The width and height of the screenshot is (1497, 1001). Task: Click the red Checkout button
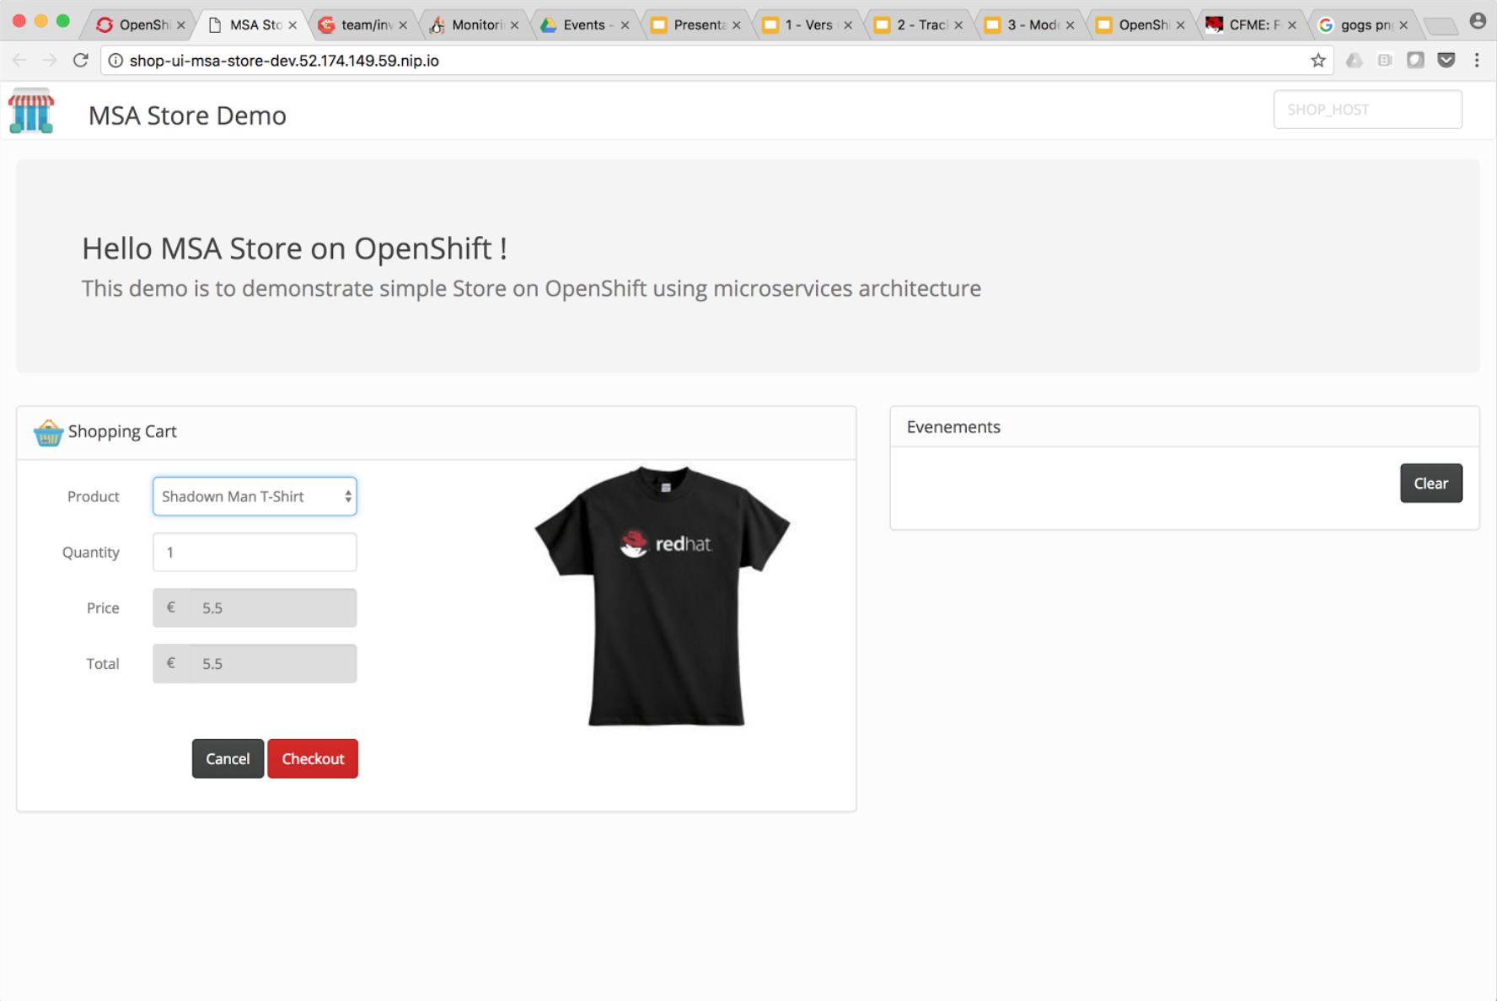click(313, 758)
